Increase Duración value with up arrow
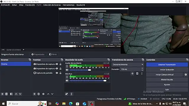This screenshot has width=189, height=106. [142, 68]
